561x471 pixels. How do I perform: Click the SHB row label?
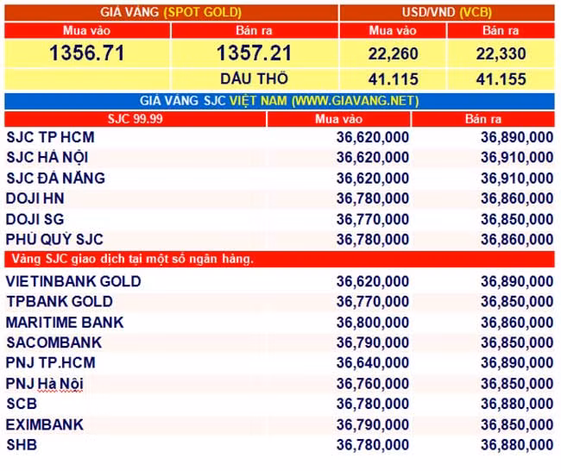tap(22, 445)
